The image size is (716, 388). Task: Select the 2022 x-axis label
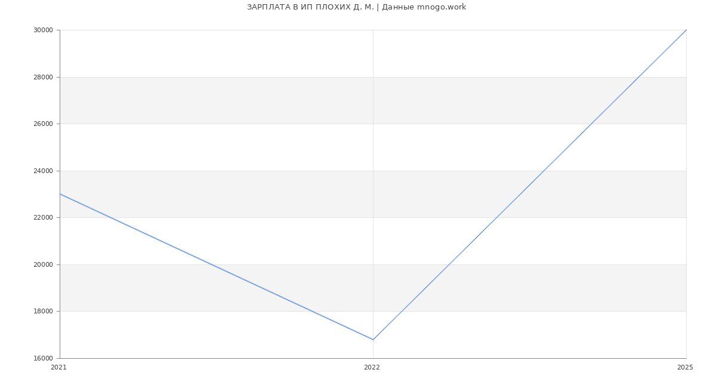pyautogui.click(x=372, y=368)
